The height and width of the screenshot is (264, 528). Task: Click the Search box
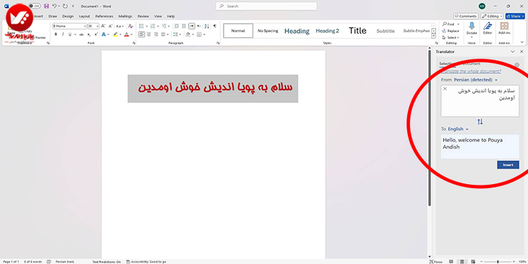[x=266, y=6]
